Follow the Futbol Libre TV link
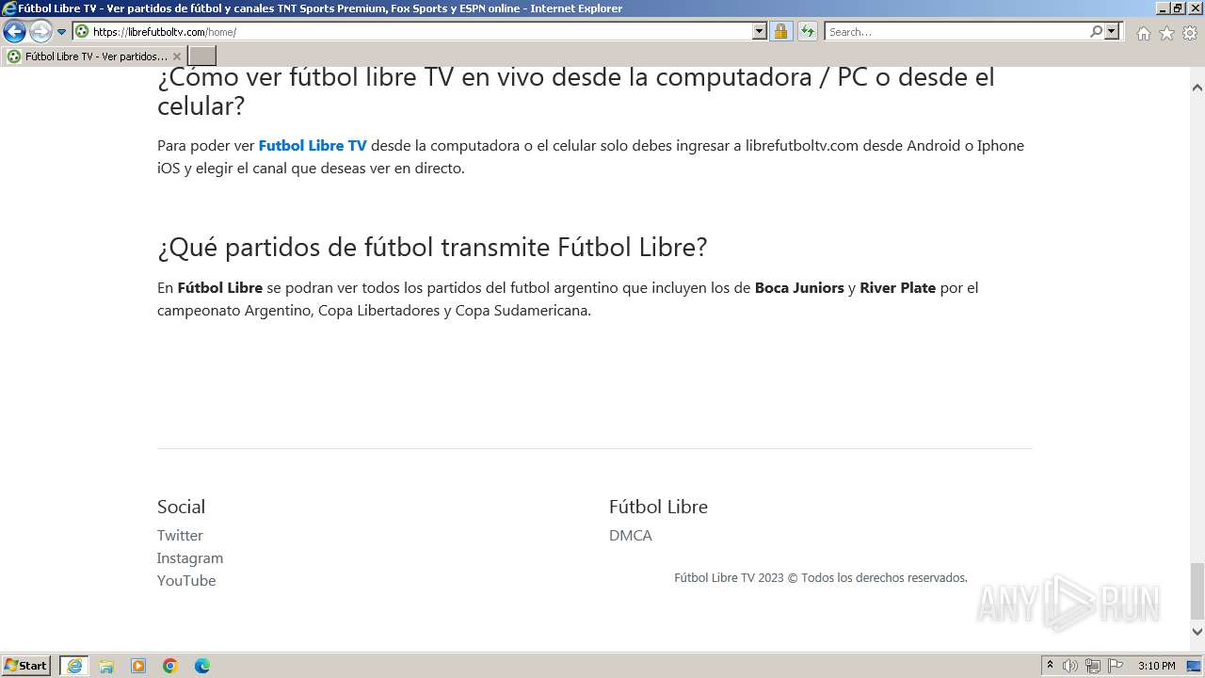Viewport: 1205px width, 678px height. point(313,146)
